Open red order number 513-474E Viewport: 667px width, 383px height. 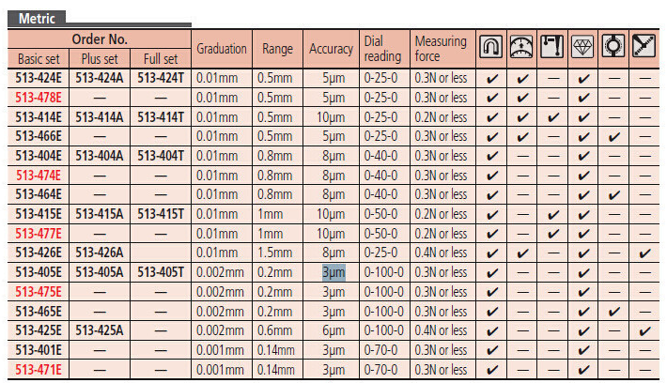coord(39,176)
